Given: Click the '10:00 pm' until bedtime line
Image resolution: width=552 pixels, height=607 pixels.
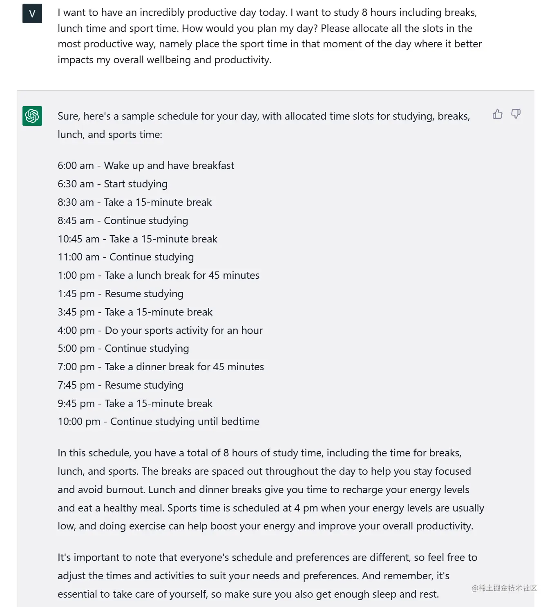Looking at the screenshot, I should pos(158,421).
